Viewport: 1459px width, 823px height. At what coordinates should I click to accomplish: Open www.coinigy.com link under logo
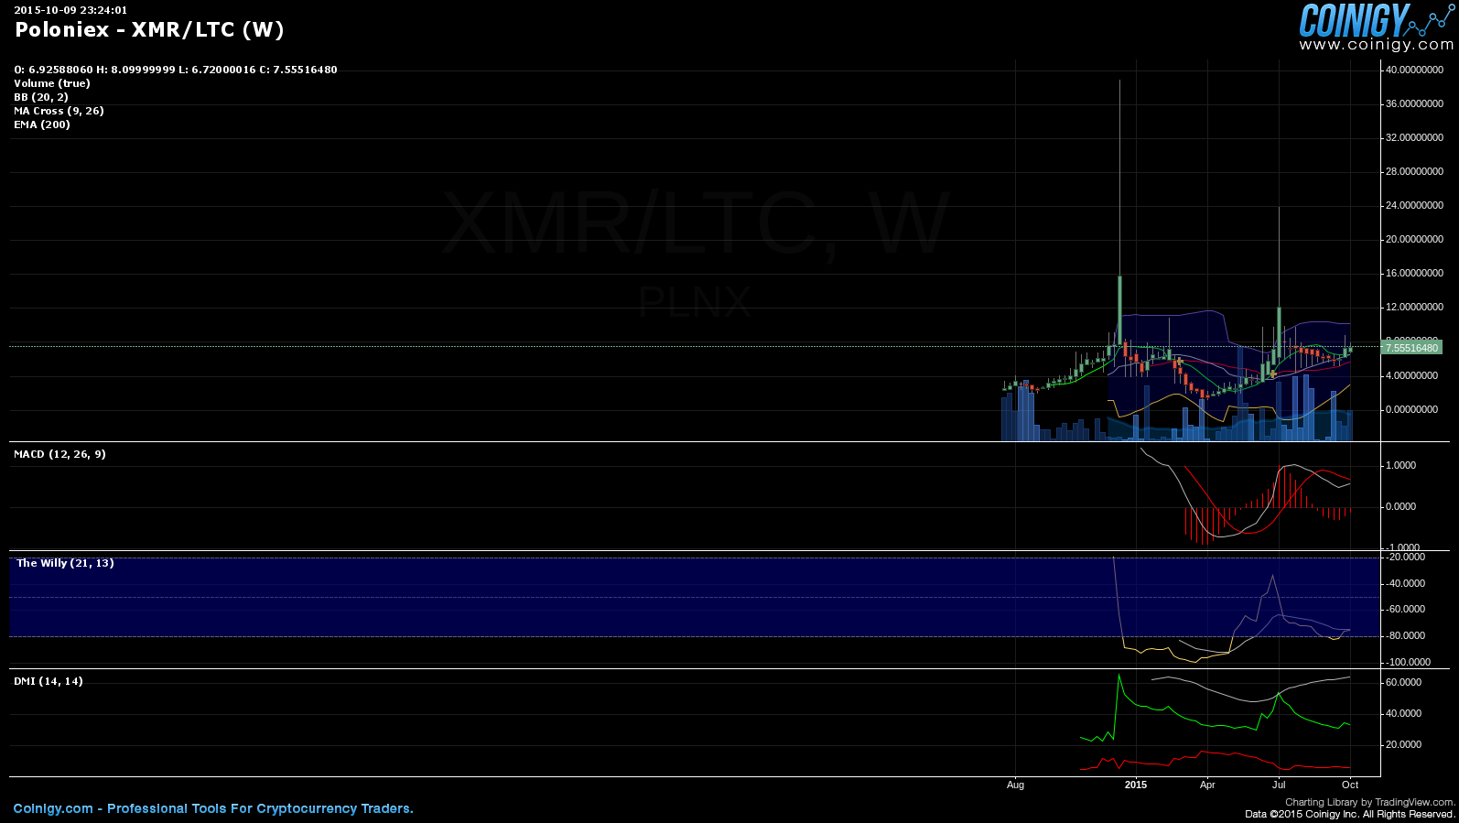(1376, 45)
